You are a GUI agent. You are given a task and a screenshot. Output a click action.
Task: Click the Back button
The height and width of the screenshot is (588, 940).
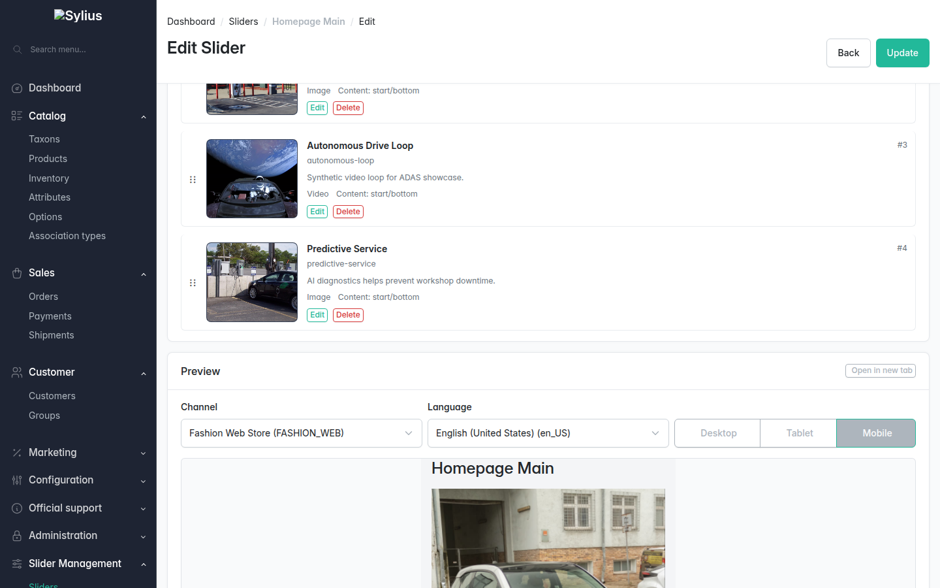point(849,53)
